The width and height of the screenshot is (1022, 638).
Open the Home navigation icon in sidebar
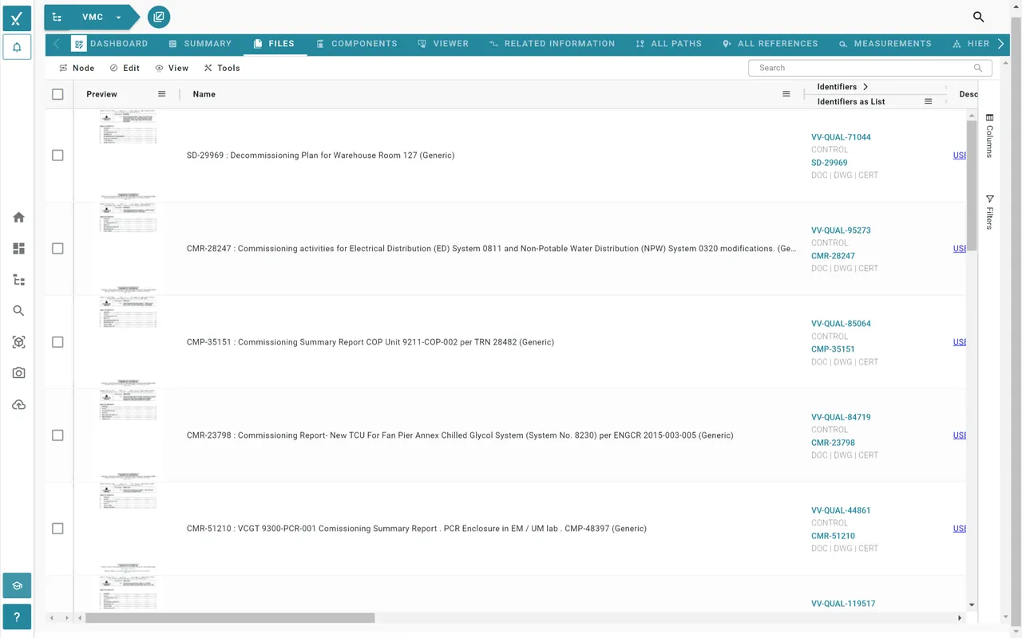(18, 217)
